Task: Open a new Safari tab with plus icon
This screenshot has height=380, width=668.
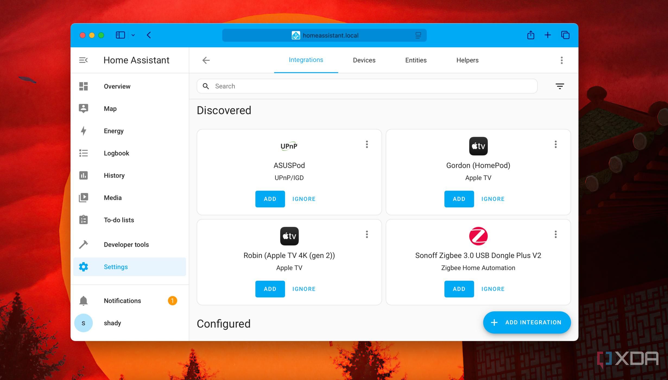Action: pyautogui.click(x=548, y=35)
